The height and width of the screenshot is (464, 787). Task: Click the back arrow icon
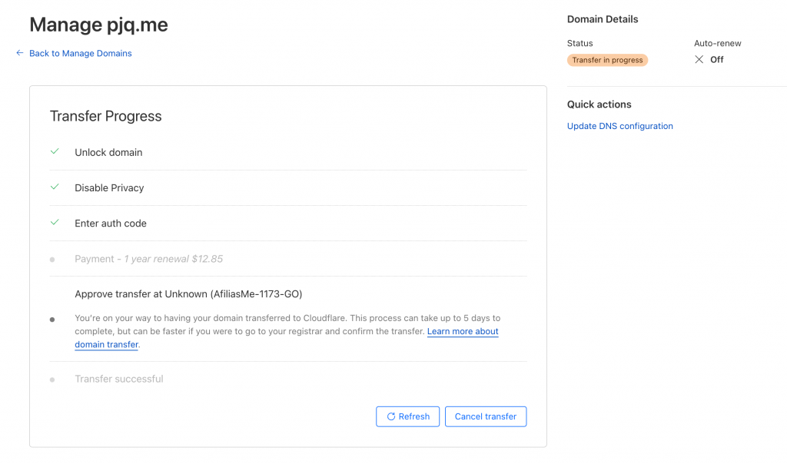20,53
